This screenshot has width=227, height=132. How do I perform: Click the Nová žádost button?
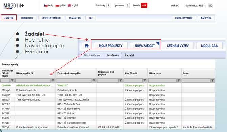[x=145, y=46]
